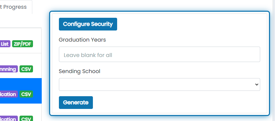
Task: Click the purple Planning tag badge
Action: 9,69
